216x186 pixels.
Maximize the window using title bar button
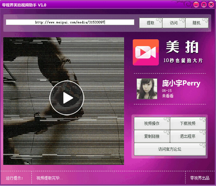pos(204,5)
